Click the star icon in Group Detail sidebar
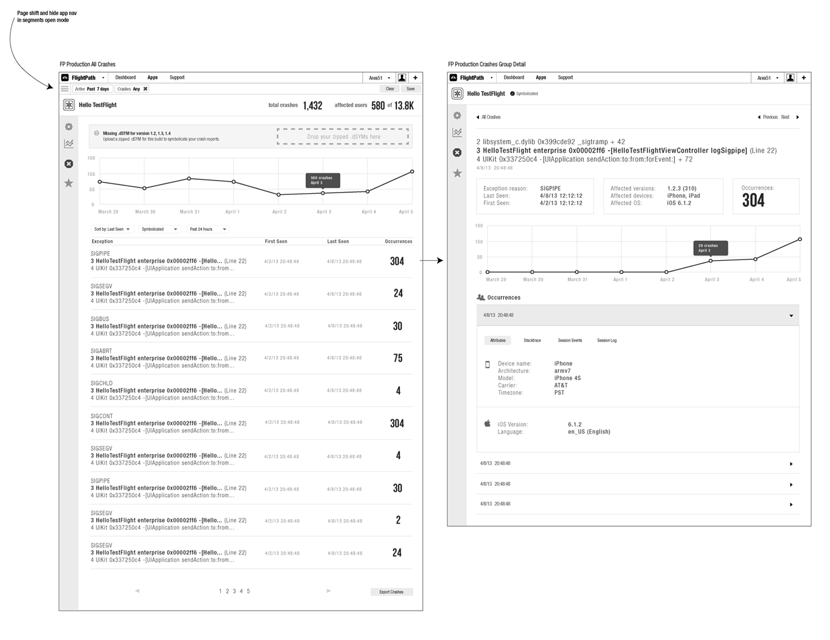The image size is (830, 640). tap(457, 173)
